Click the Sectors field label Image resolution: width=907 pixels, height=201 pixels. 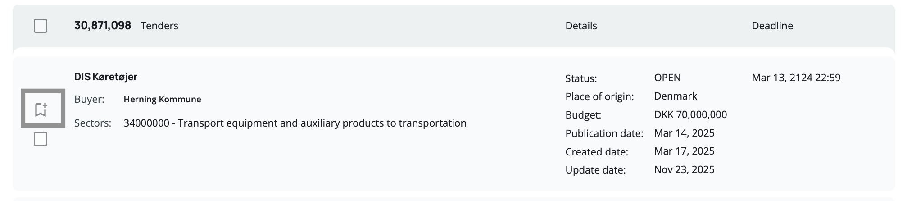click(93, 123)
